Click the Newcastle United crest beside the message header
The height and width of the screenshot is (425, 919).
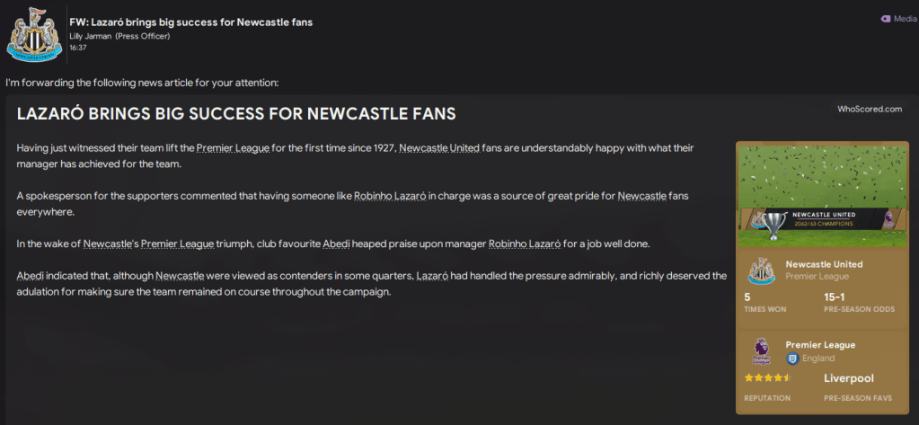pos(36,34)
